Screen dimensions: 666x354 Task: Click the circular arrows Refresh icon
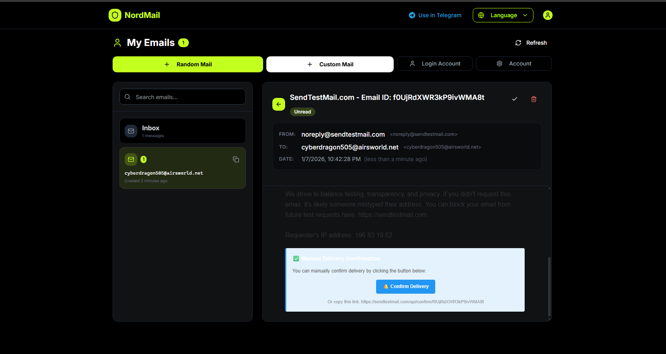point(518,43)
